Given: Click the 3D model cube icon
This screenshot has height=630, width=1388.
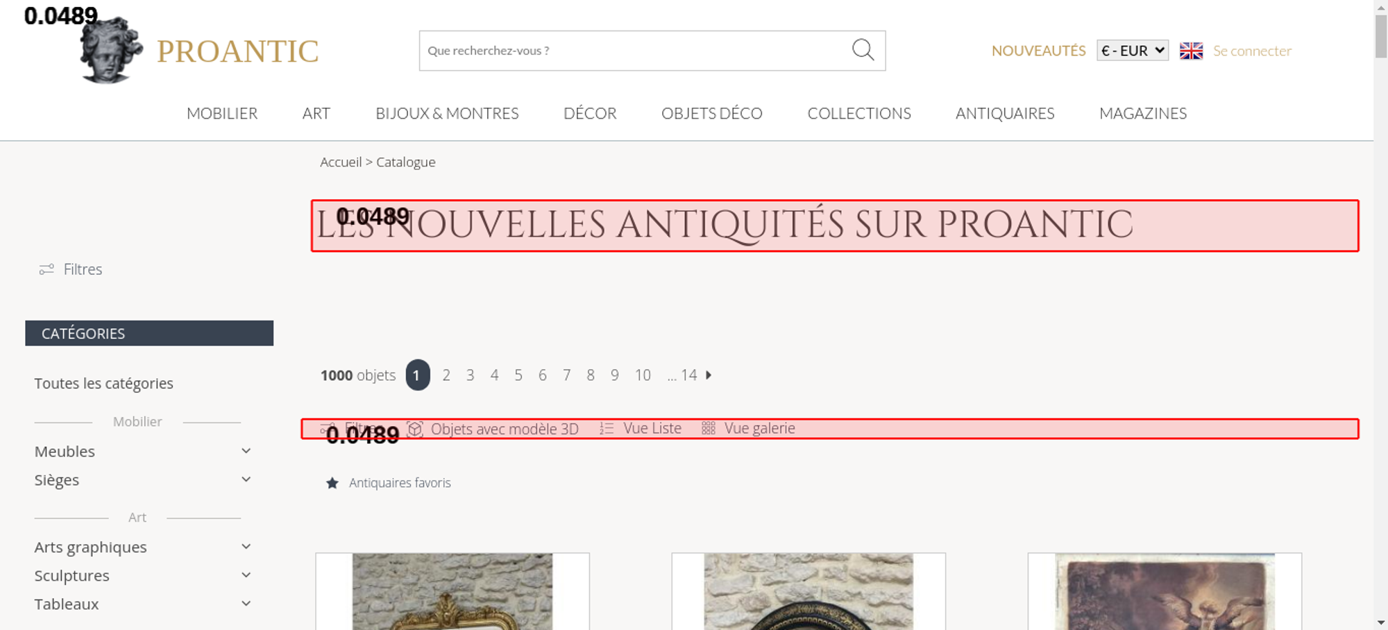Looking at the screenshot, I should point(415,429).
